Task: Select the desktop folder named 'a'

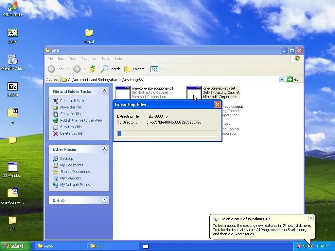Action: tap(13, 115)
